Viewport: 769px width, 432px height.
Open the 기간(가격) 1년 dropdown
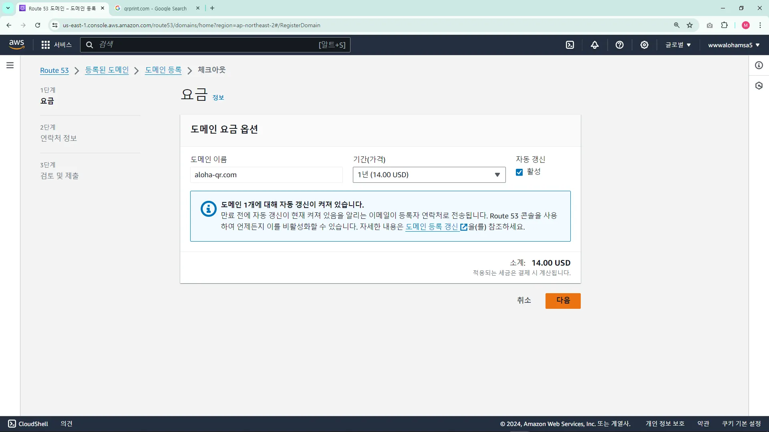pos(429,175)
